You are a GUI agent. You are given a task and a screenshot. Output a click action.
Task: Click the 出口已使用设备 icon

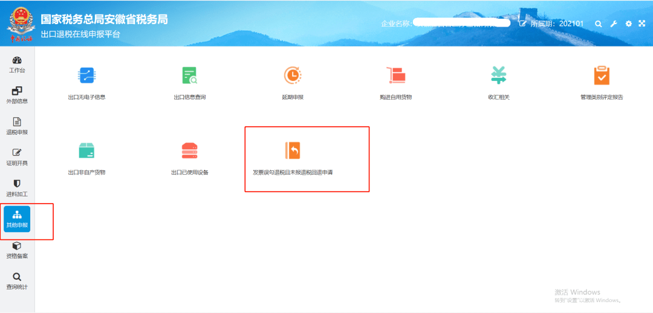[x=190, y=150]
